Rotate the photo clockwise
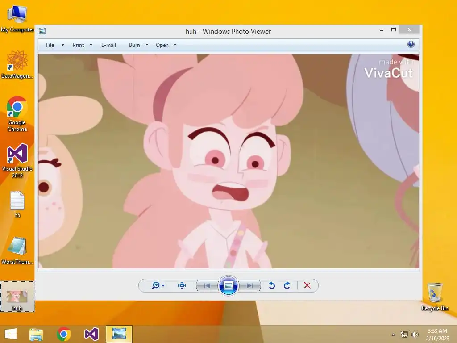This screenshot has height=343, width=457. (x=287, y=285)
